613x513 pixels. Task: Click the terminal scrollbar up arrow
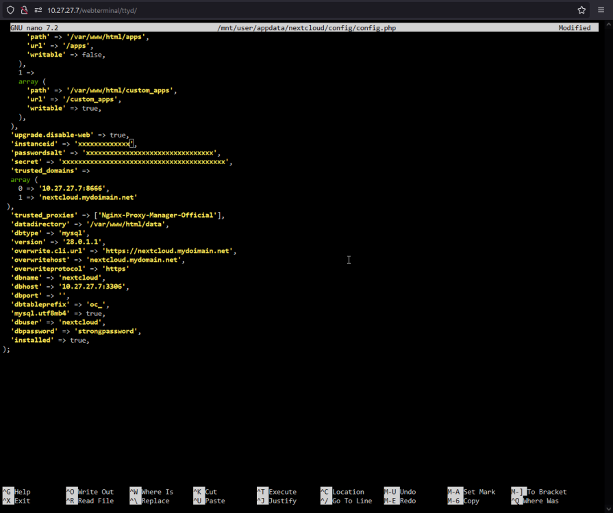point(608,25)
